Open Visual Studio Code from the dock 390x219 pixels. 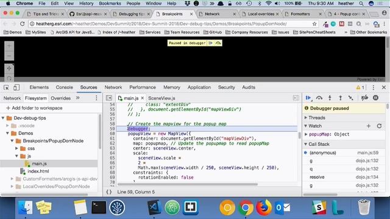154,207
